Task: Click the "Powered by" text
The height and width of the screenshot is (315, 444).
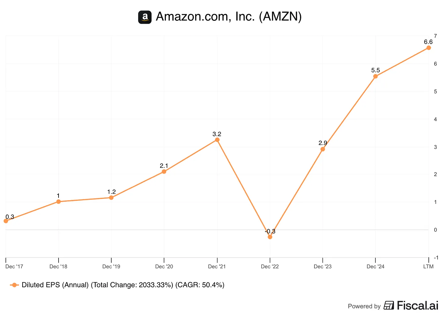Action: [x=364, y=306]
